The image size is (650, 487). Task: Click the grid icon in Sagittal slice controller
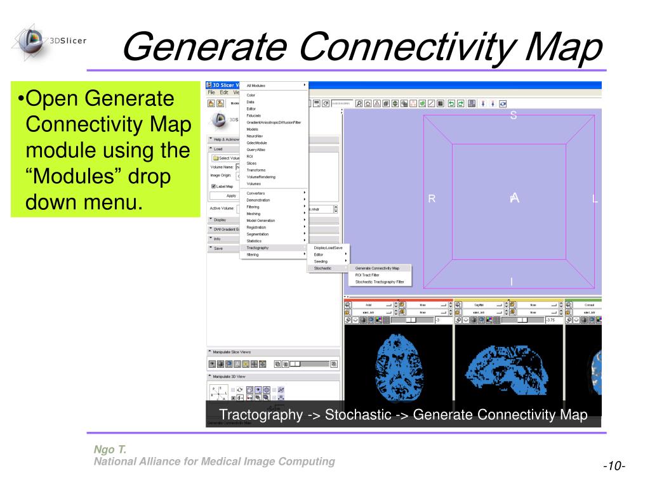coord(496,320)
